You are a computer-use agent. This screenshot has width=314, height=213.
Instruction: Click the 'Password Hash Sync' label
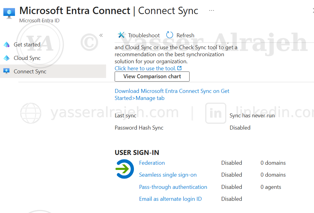[x=139, y=128]
